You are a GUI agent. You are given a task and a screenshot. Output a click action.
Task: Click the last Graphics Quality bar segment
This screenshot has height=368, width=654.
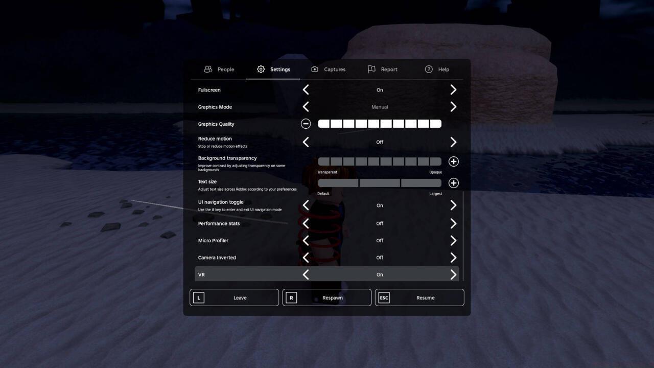pos(435,123)
